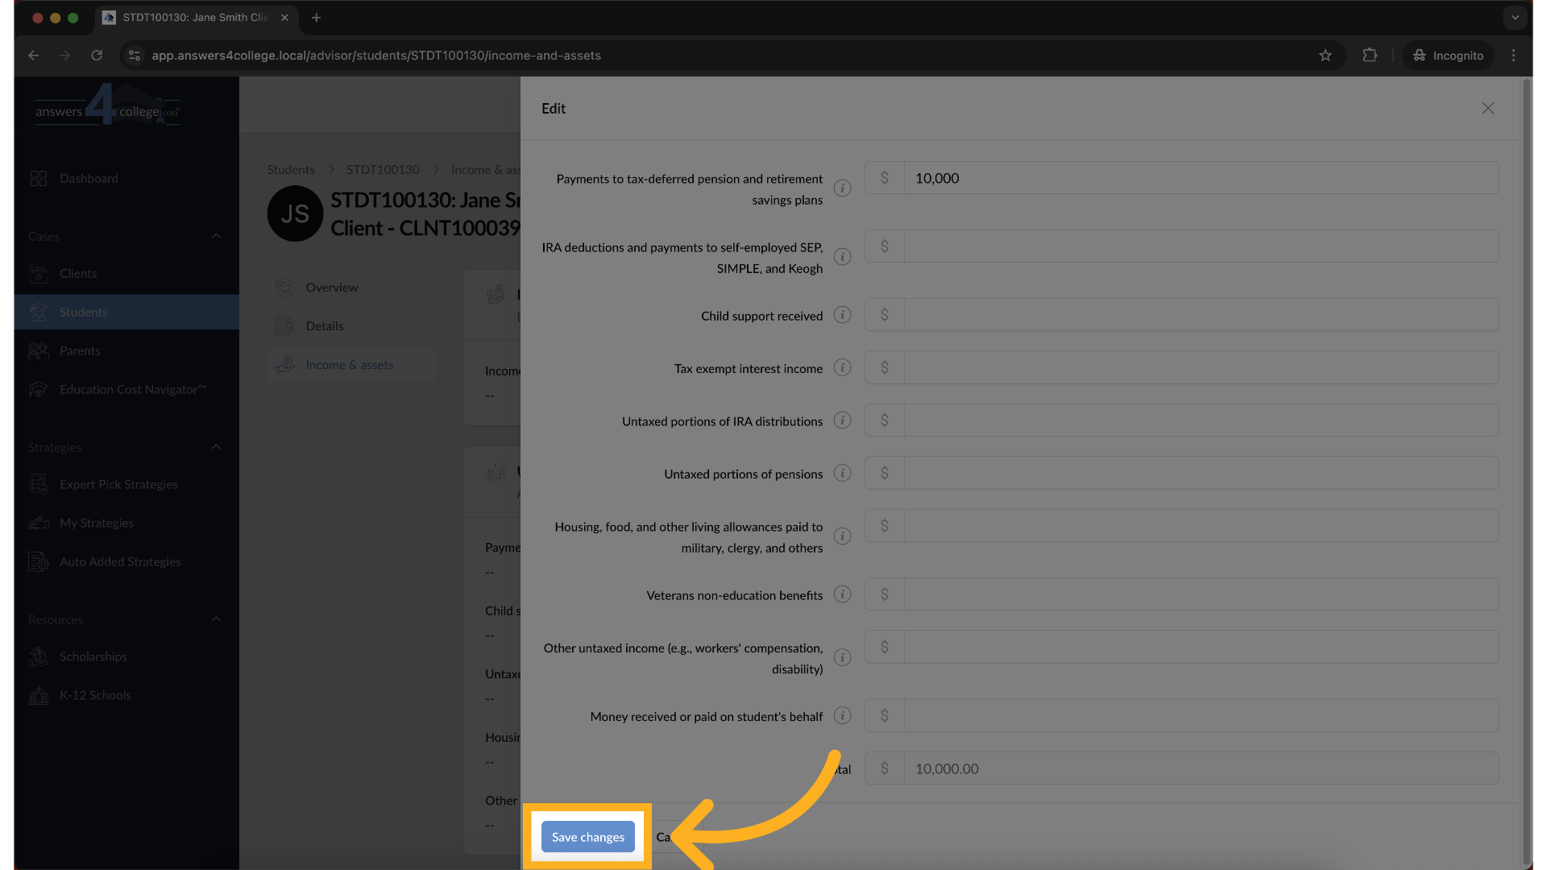Switch to the Overview tab

[331, 288]
